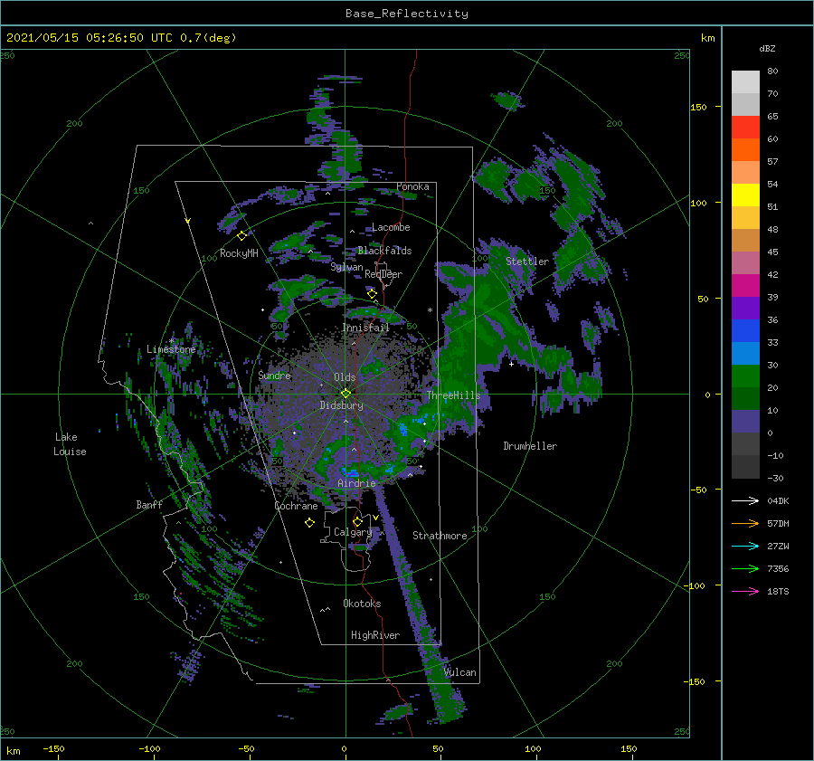Click the 04DK legend label
The width and height of the screenshot is (814, 761).
[778, 500]
